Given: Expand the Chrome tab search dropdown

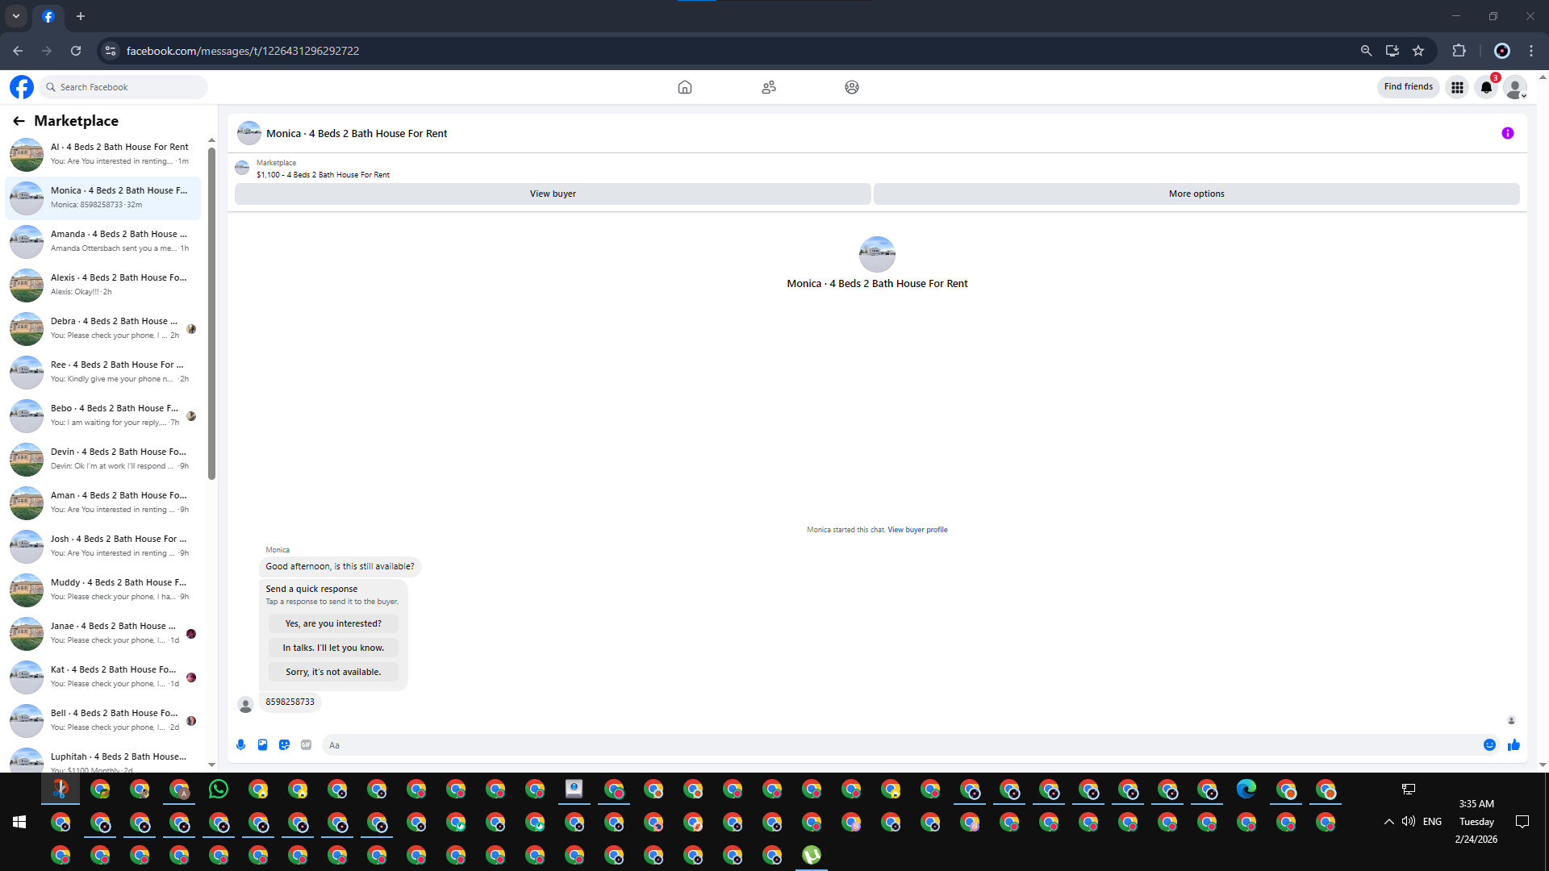Looking at the screenshot, I should click(15, 16).
